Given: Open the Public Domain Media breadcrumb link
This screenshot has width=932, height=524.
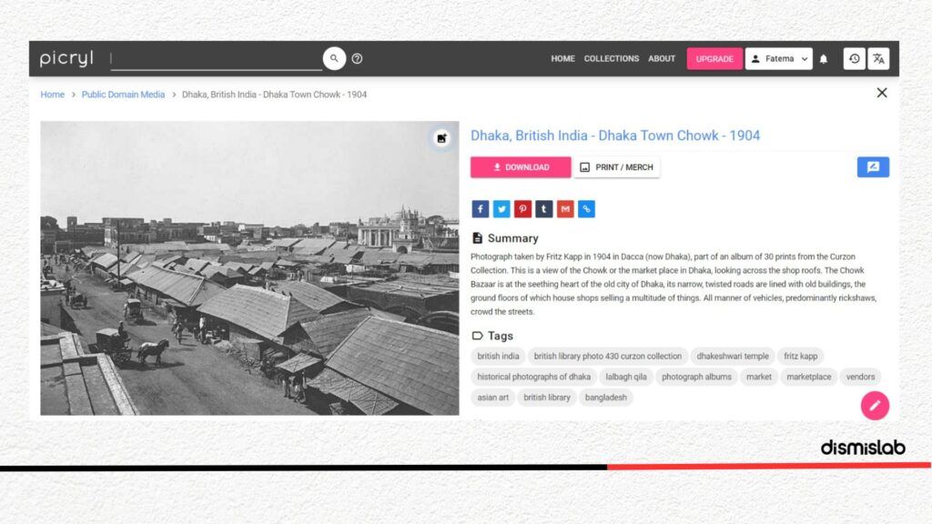Looking at the screenshot, I should (x=123, y=95).
